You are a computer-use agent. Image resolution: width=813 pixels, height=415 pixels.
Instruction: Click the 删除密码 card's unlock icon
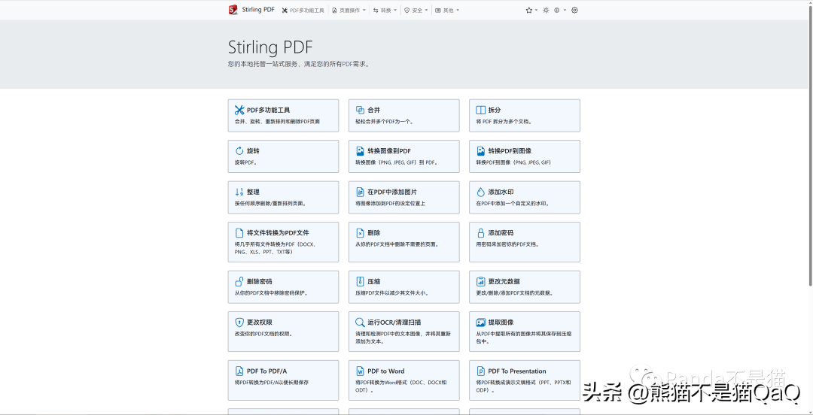239,281
